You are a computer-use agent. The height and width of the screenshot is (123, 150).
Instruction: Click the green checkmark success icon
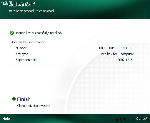(12, 33)
